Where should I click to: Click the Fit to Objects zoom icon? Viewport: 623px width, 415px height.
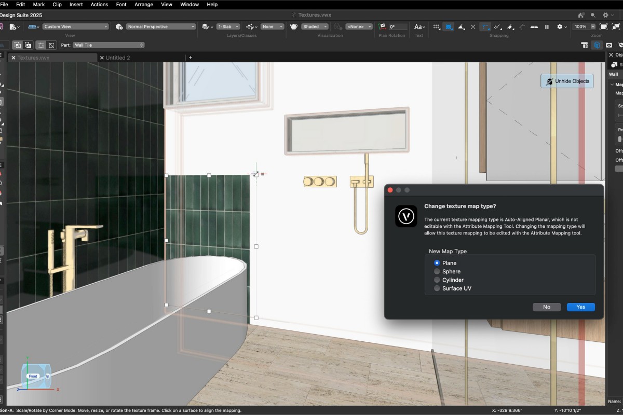pos(617,26)
